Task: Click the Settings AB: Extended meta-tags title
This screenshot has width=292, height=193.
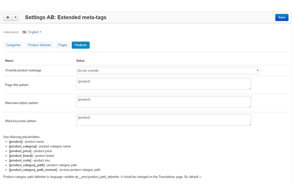Action: [x=66, y=17]
